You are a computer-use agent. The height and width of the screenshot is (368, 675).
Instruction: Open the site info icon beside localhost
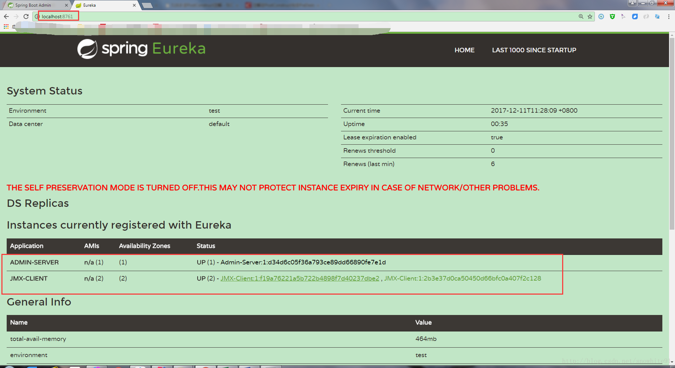pos(37,17)
